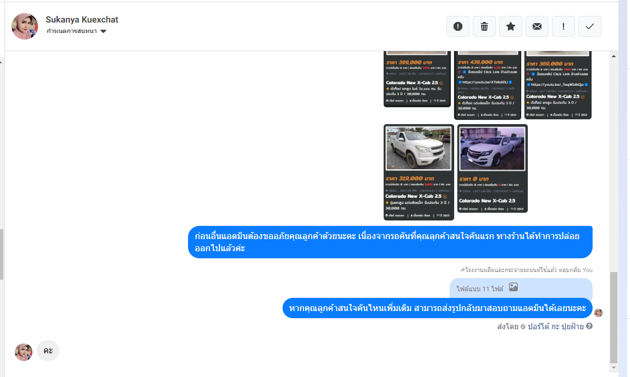The height and width of the screenshot is (377, 630).
Task: Open the 319,000 baht white Colorado card
Action: tap(419, 172)
